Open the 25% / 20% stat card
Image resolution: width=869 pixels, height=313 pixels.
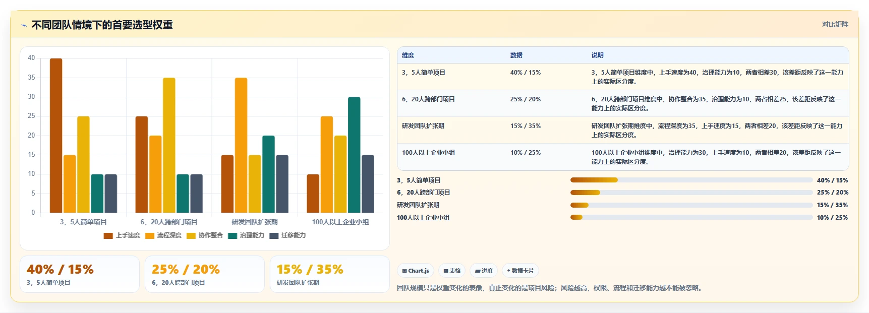click(x=205, y=274)
